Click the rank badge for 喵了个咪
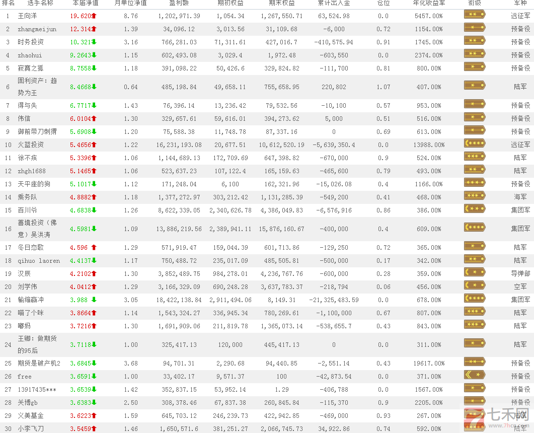 coord(475,311)
